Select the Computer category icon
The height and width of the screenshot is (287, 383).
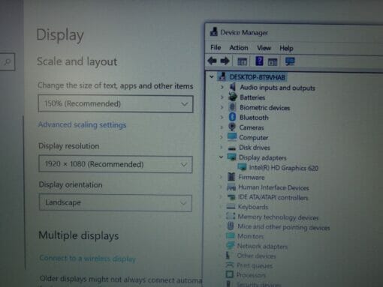tap(232, 137)
